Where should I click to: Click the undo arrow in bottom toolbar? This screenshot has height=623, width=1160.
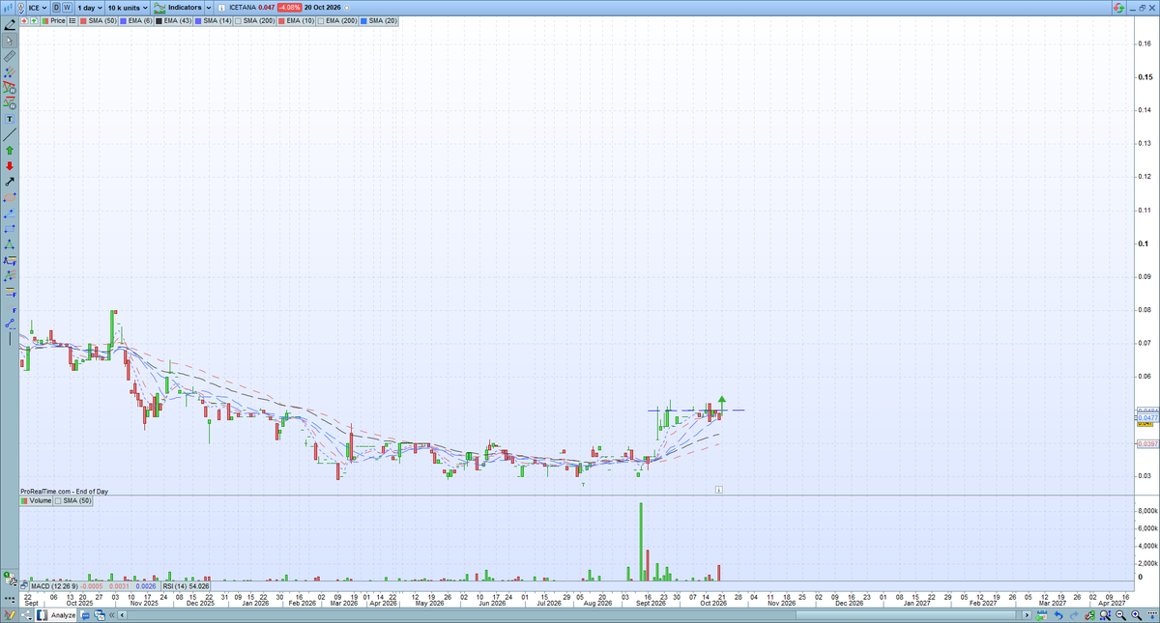1058,615
